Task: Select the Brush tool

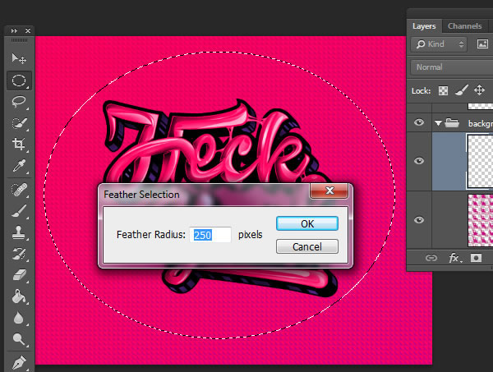Action: coord(19,211)
